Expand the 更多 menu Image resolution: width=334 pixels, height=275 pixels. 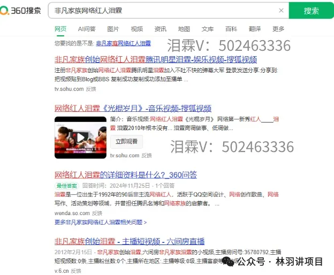[x=278, y=29]
